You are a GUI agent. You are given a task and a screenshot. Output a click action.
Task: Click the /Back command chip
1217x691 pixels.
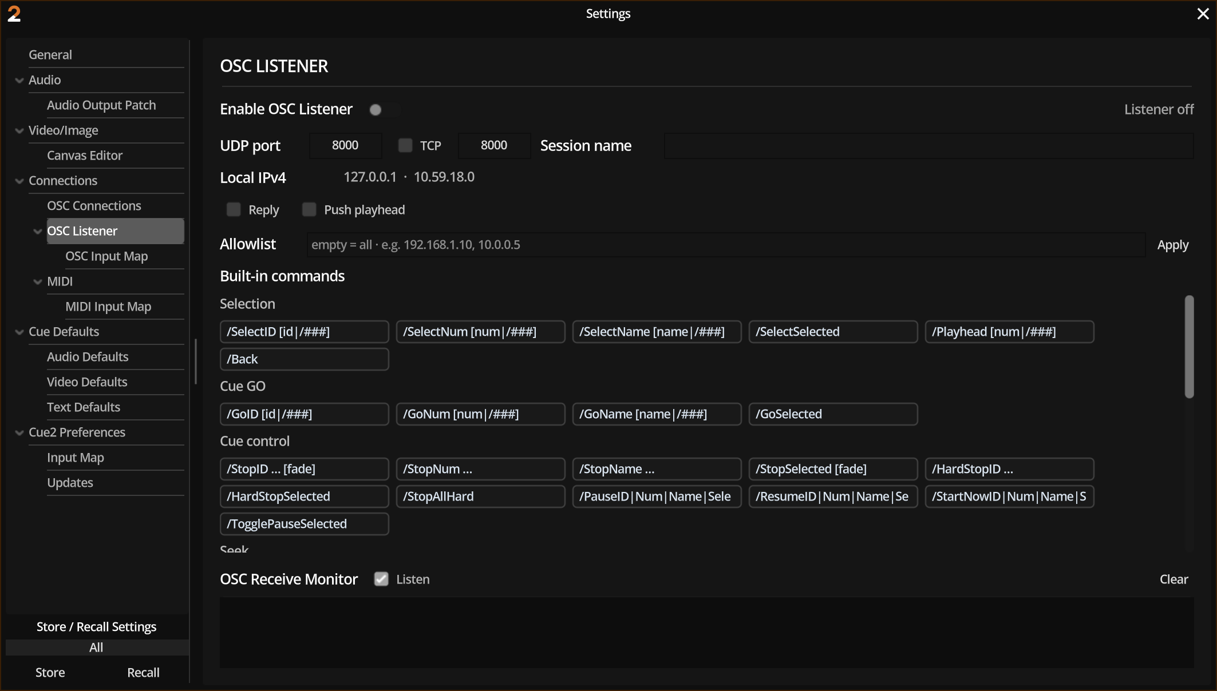305,359
